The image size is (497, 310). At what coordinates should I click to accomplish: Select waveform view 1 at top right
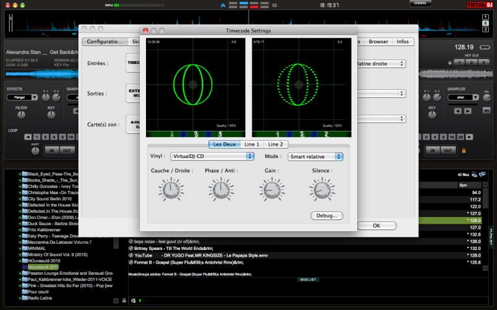485,17
